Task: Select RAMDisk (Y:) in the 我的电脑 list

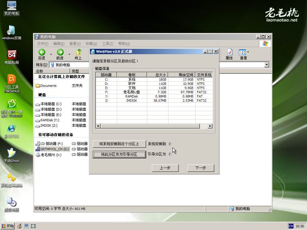Action: pos(47,120)
